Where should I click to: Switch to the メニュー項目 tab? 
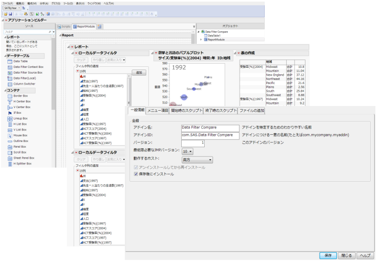pos(158,111)
